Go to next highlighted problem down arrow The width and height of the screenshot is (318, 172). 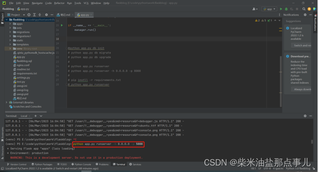coord(279,21)
